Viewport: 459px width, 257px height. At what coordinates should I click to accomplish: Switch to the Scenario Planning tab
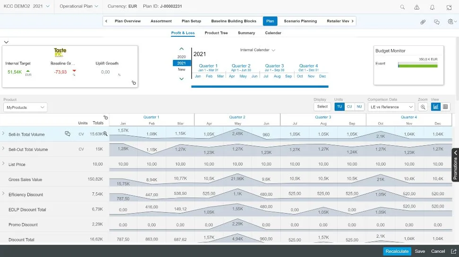(x=300, y=21)
